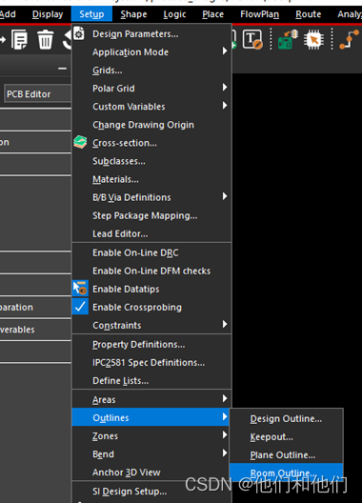362x503 pixels.
Task: Open Step Package Mapping...
Action: coord(151,215)
